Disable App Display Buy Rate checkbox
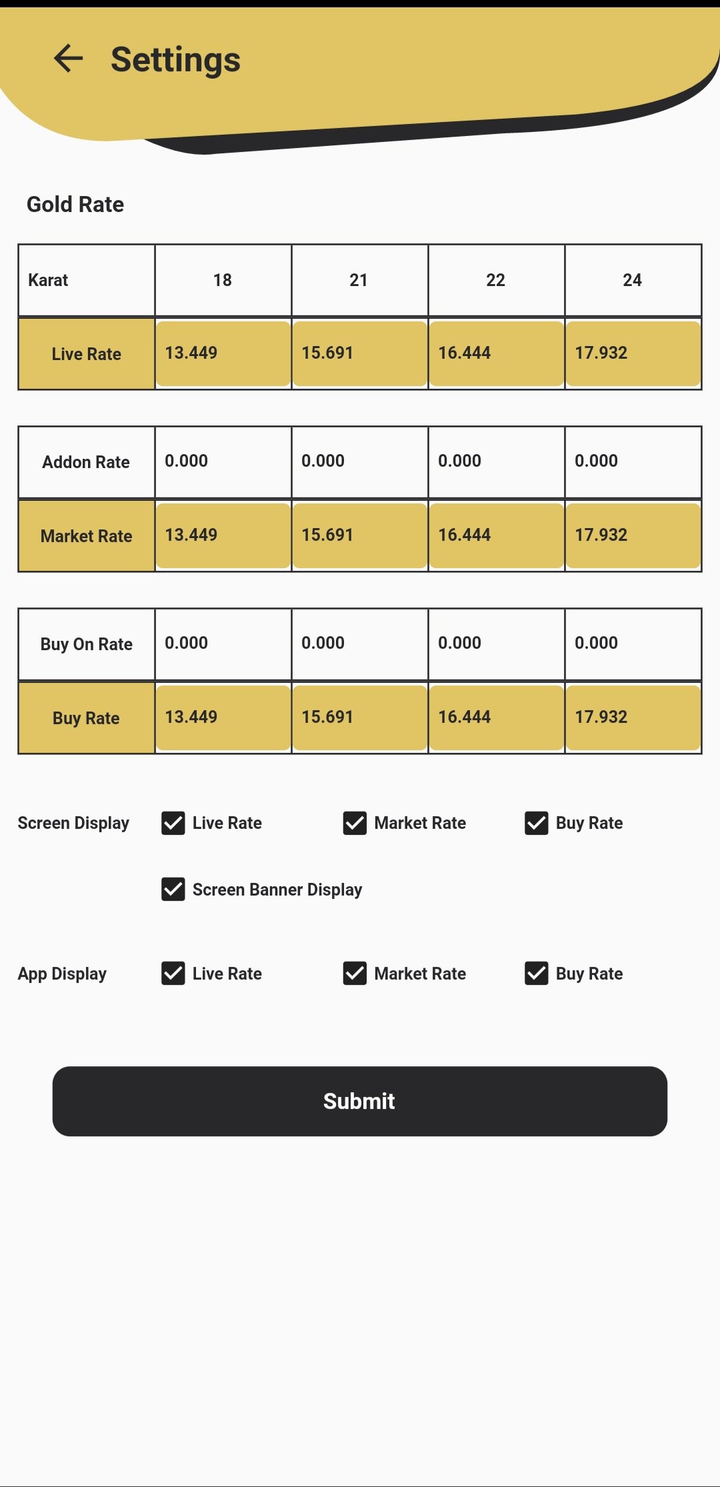Viewport: 720px width, 1487px height. tap(537, 974)
